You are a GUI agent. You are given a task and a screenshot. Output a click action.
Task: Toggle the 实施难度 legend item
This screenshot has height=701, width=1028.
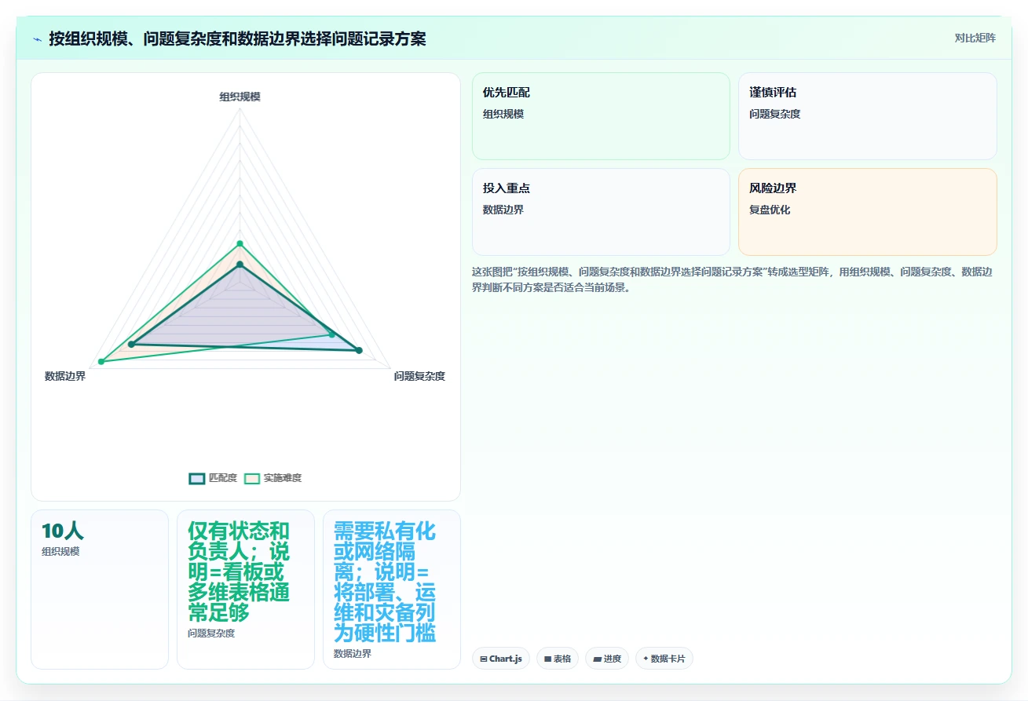[273, 478]
